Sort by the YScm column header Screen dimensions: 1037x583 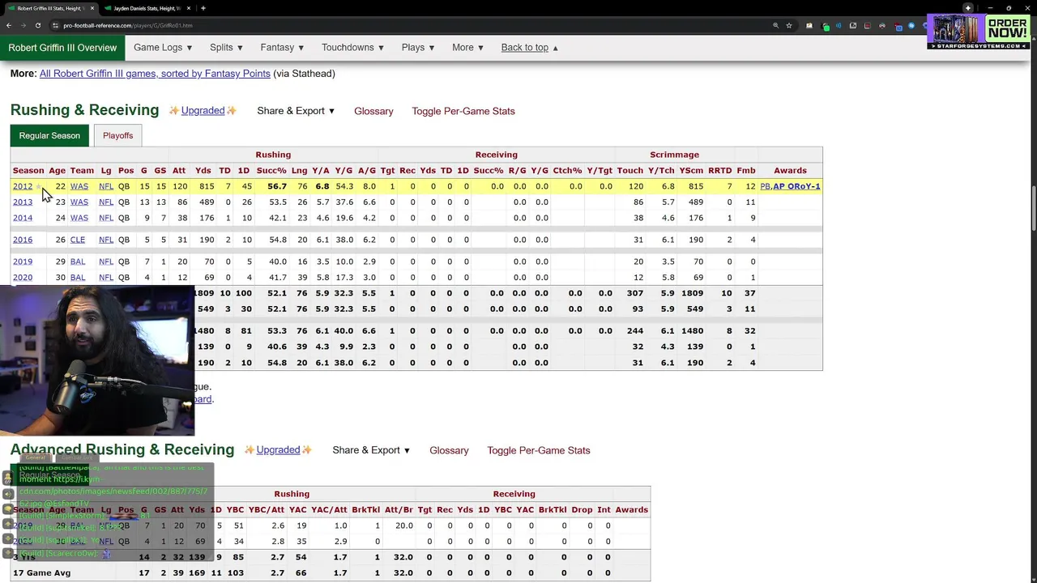[691, 170]
